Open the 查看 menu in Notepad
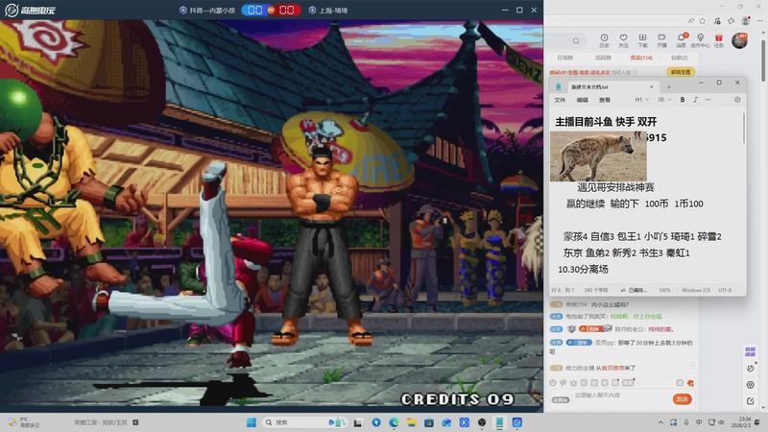The image size is (768, 432). (605, 100)
